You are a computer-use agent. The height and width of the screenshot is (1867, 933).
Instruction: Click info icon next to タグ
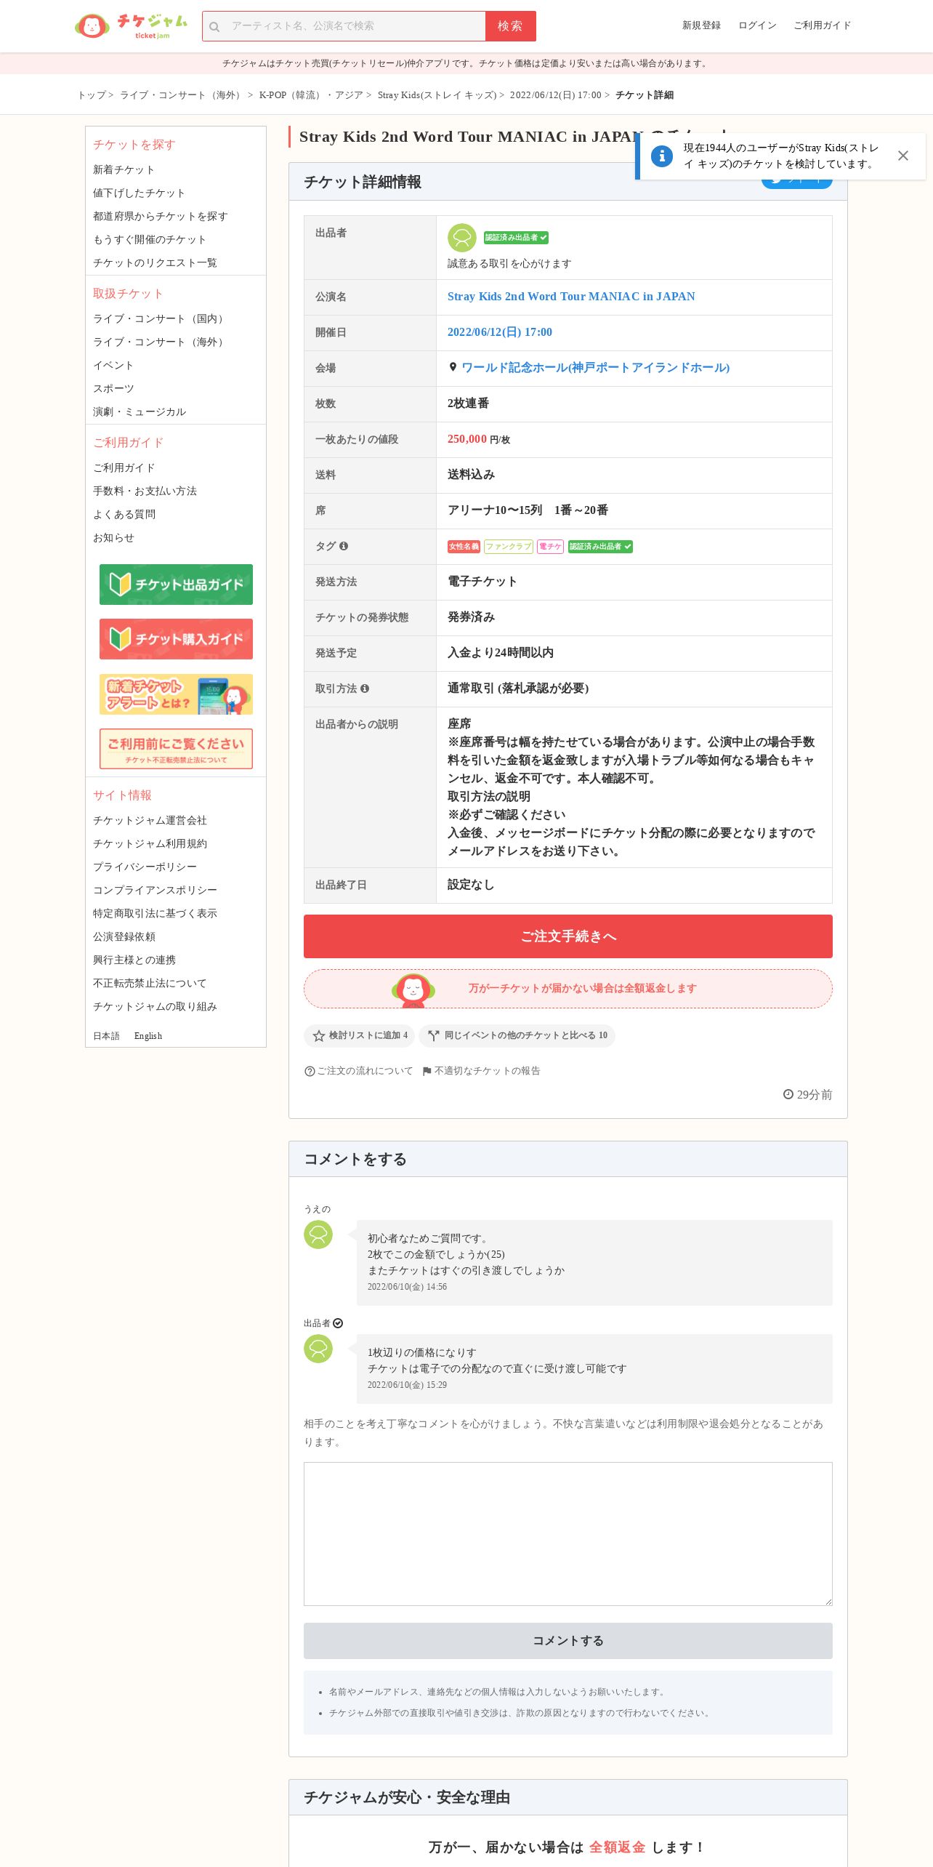click(x=344, y=546)
